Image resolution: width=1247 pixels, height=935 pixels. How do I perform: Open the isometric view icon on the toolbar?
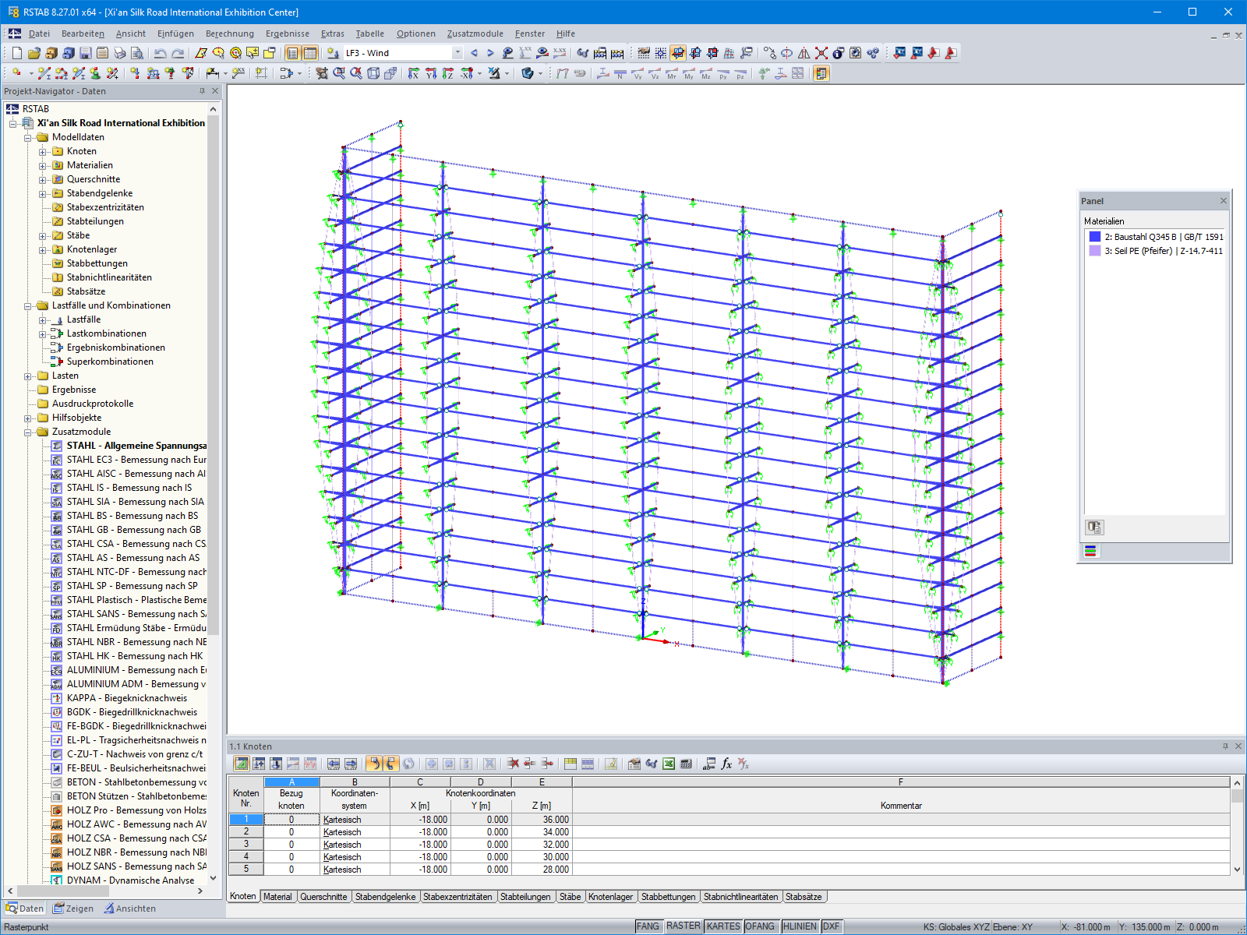[x=373, y=74]
